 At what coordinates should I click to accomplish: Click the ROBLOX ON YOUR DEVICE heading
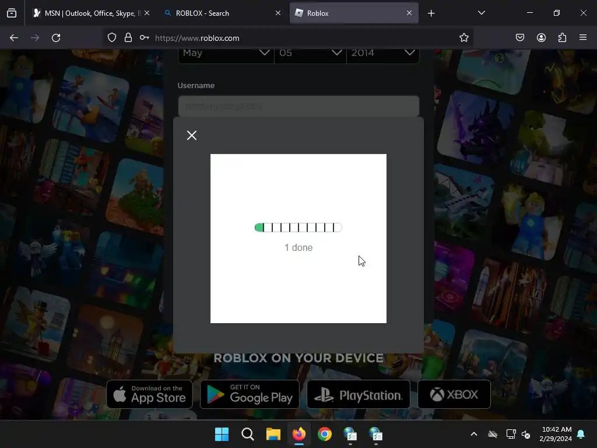click(x=298, y=358)
